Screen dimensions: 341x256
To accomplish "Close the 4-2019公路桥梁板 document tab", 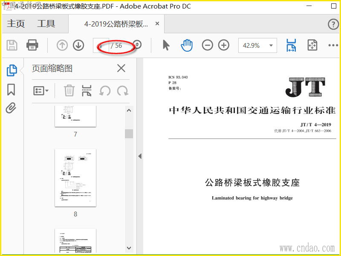I will [157, 23].
